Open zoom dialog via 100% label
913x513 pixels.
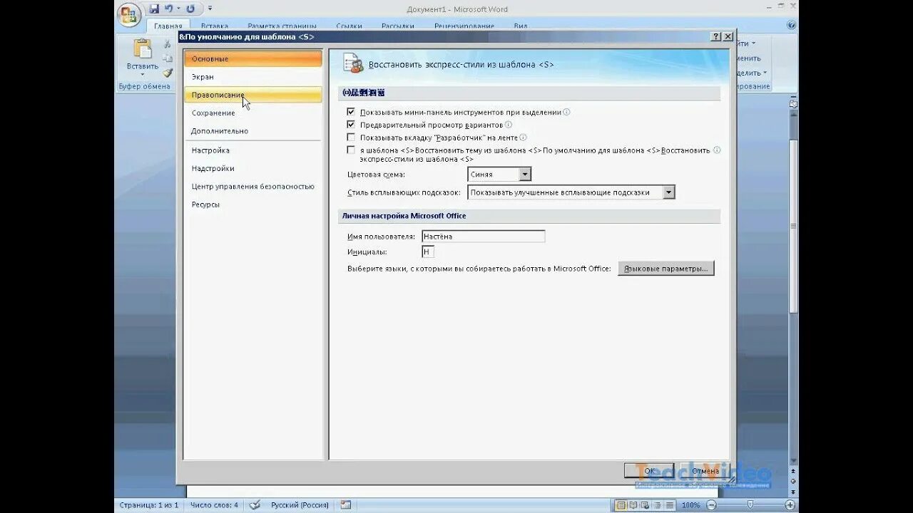690,505
